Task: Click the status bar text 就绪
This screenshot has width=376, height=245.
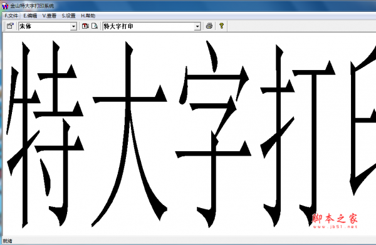Action: tap(8, 241)
